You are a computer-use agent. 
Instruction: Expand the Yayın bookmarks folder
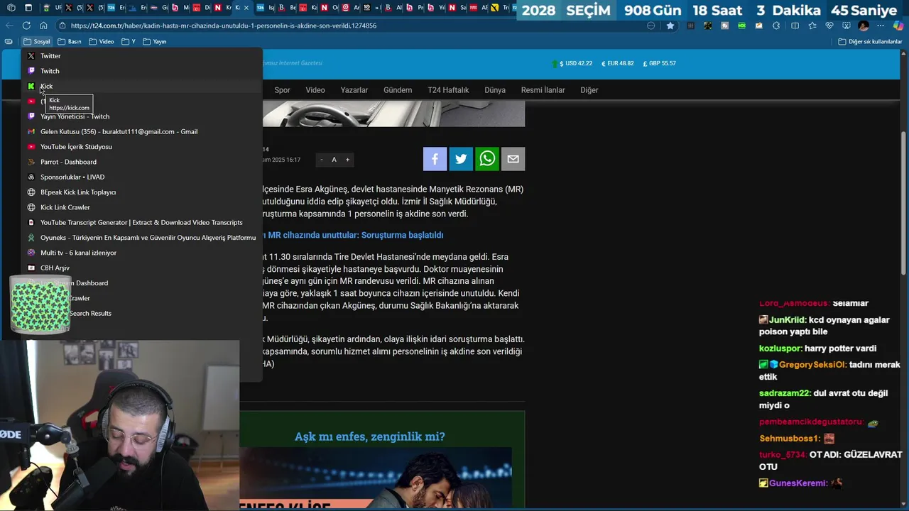(155, 41)
